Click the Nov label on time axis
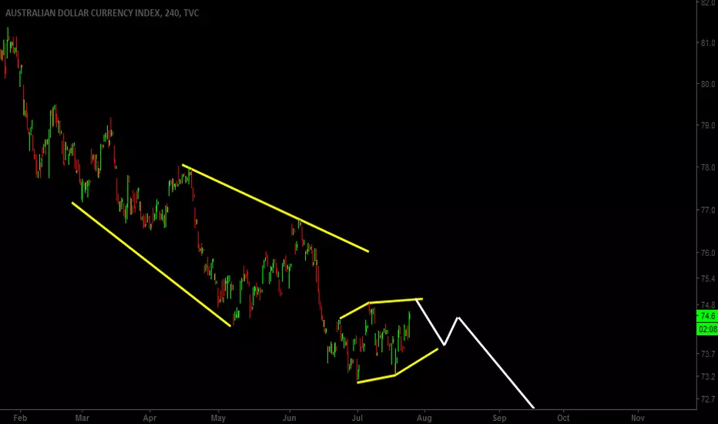Screen dimensions: 718x424 [637, 418]
